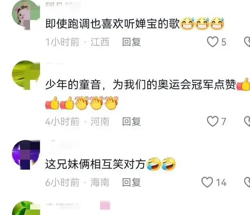Click the pink badge beside bottom username
Screen dimensions: 250x215
coord(105,205)
